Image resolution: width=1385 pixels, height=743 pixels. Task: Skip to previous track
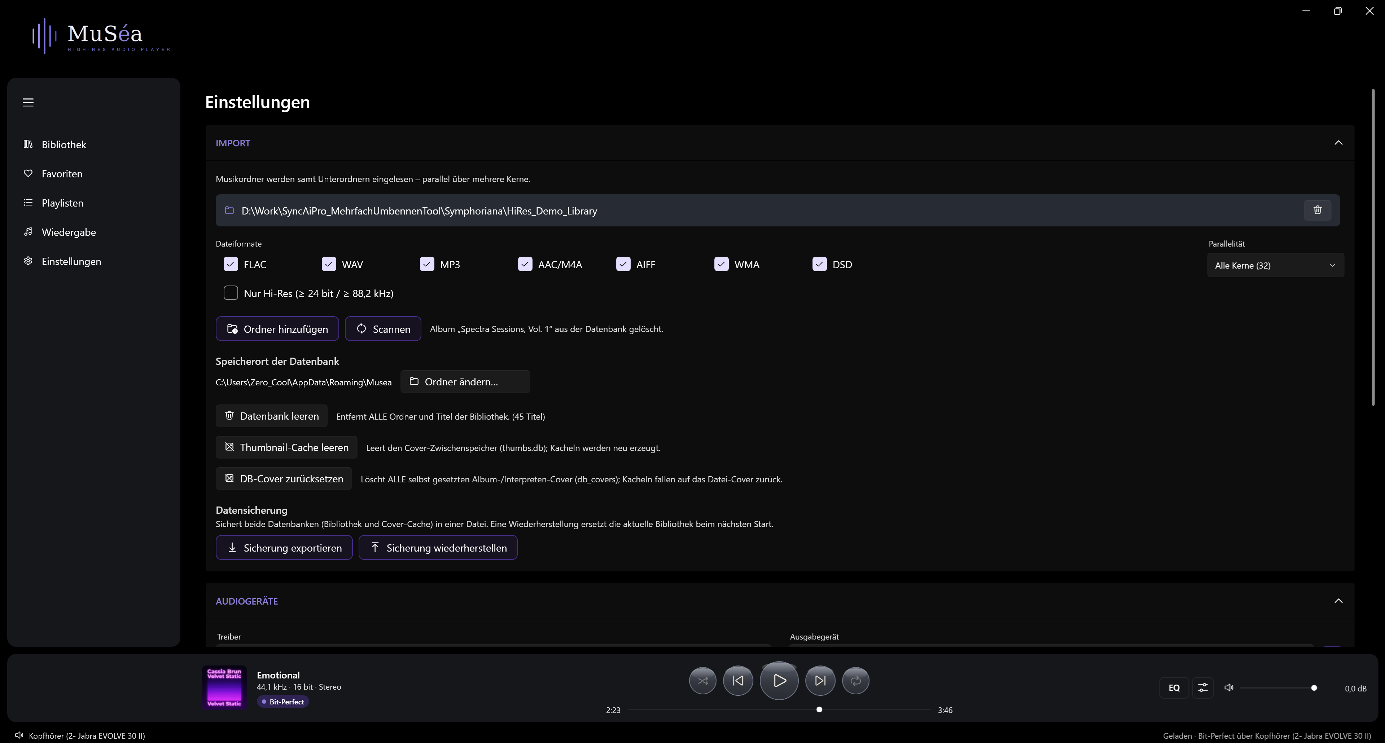click(738, 681)
